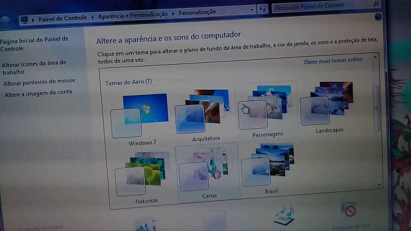Apply the Personagens theme
Screen dimensions: 411x231
pos(266,111)
